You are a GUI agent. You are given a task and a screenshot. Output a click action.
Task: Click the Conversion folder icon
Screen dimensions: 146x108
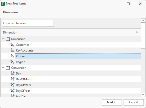(x=8, y=68)
